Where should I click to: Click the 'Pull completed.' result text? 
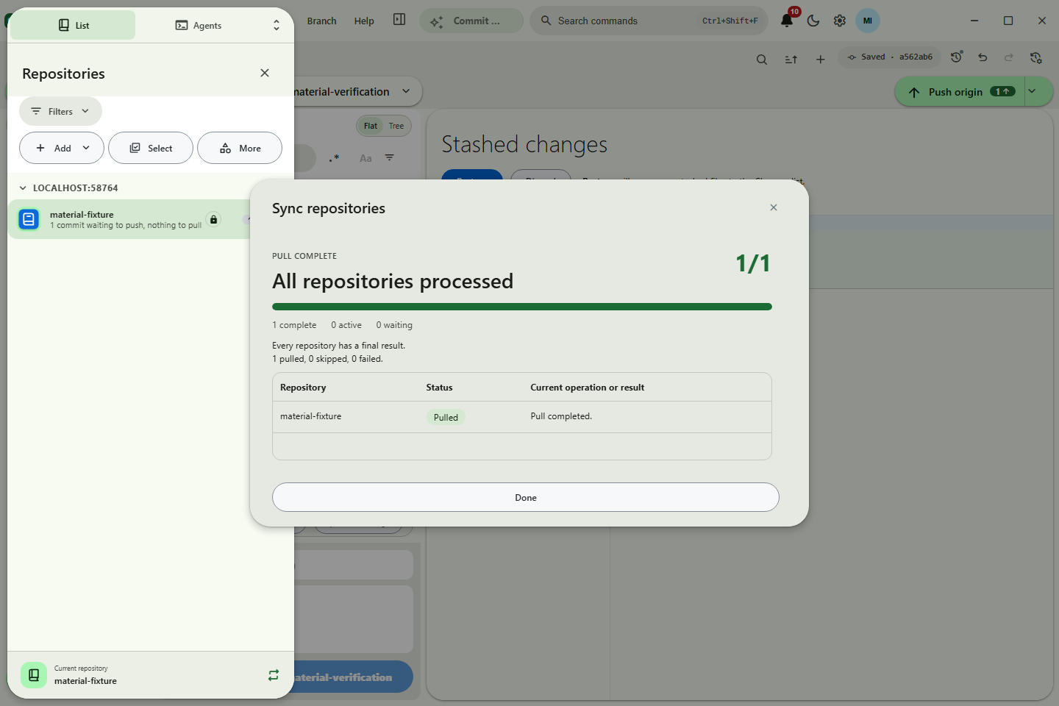tap(561, 416)
